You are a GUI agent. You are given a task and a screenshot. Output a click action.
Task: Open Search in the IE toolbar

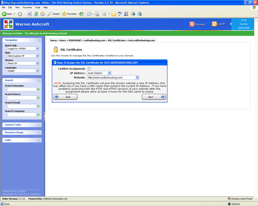[x=53, y=14]
